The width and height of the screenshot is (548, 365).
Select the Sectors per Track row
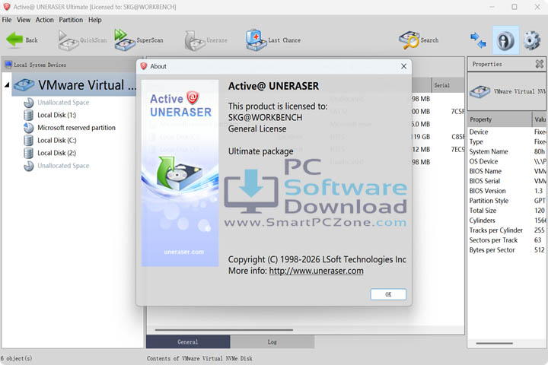(x=507, y=240)
